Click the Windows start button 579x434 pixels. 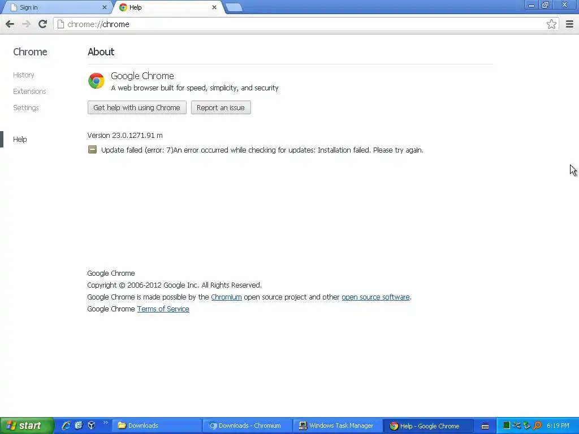(x=27, y=426)
